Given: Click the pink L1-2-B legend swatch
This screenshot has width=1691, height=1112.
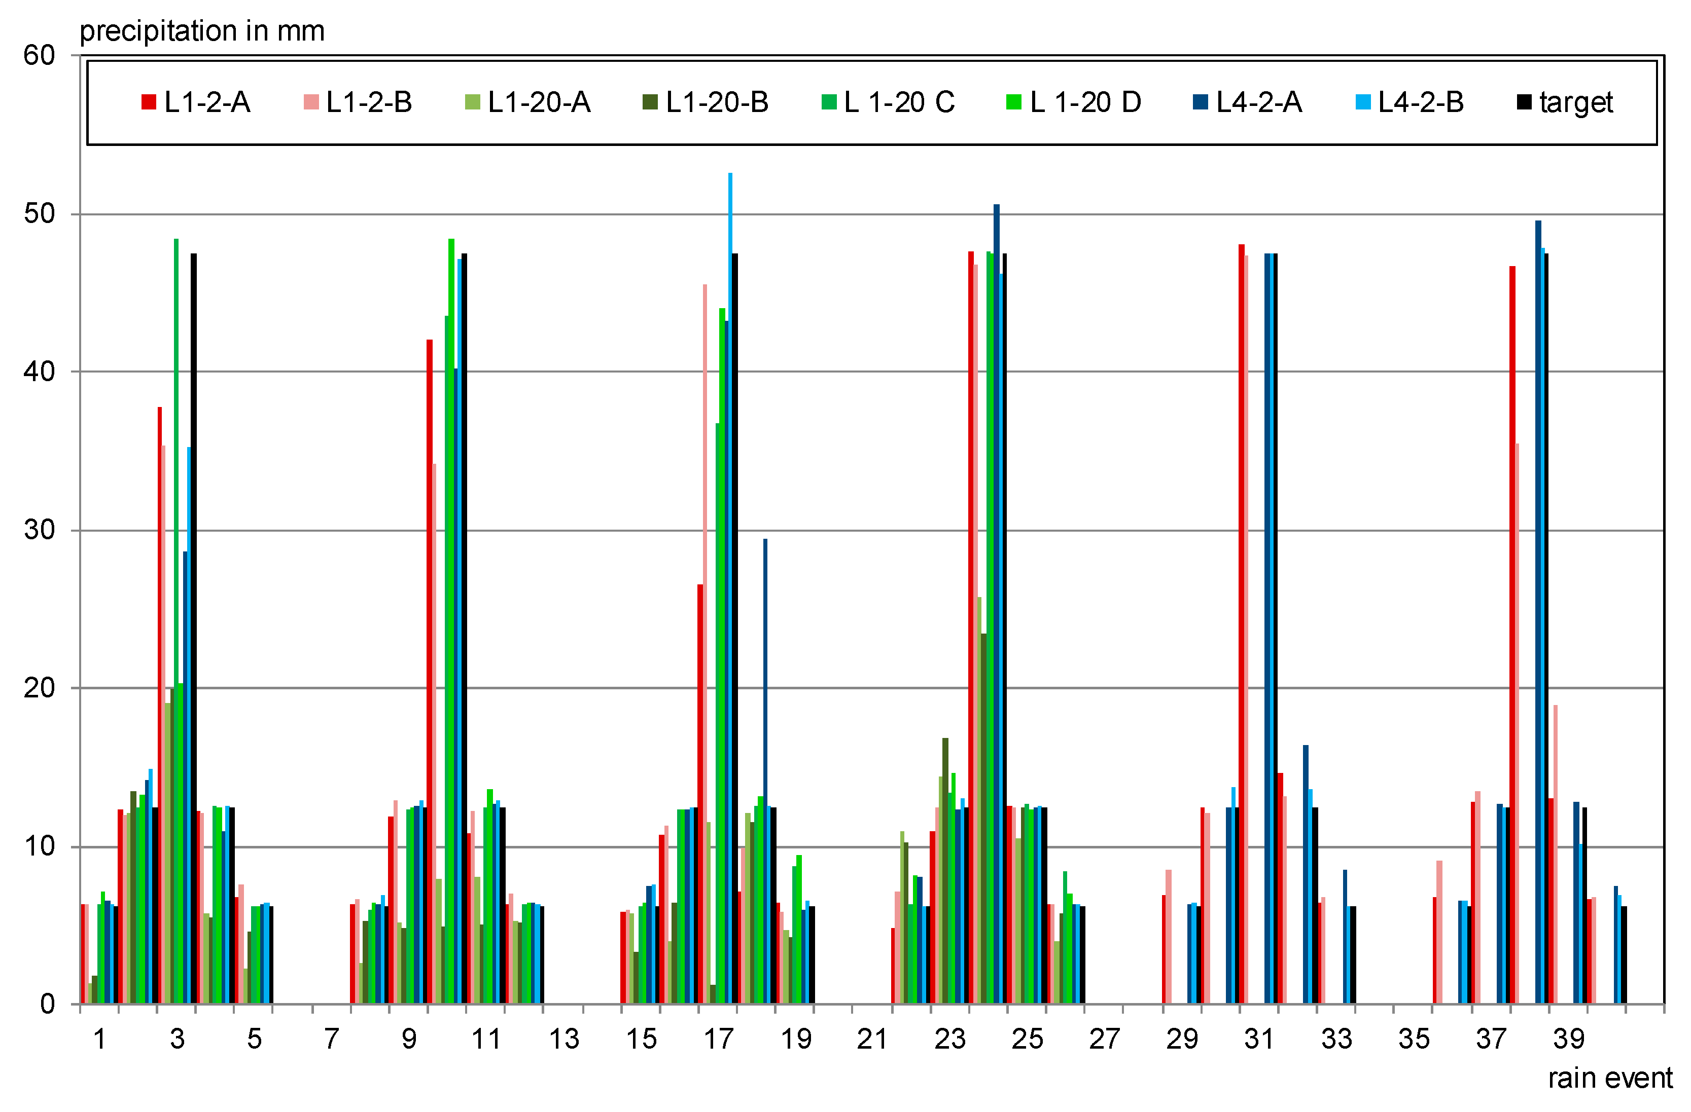Looking at the screenshot, I should click(x=310, y=102).
